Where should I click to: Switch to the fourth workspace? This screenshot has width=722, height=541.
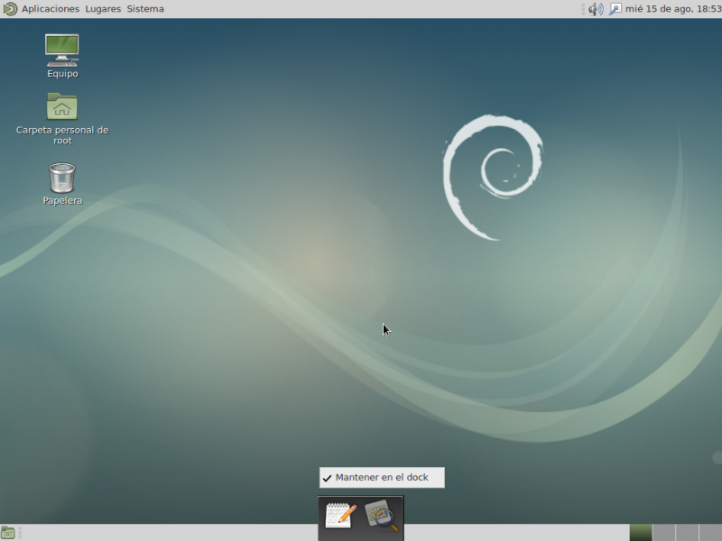pyautogui.click(x=709, y=533)
